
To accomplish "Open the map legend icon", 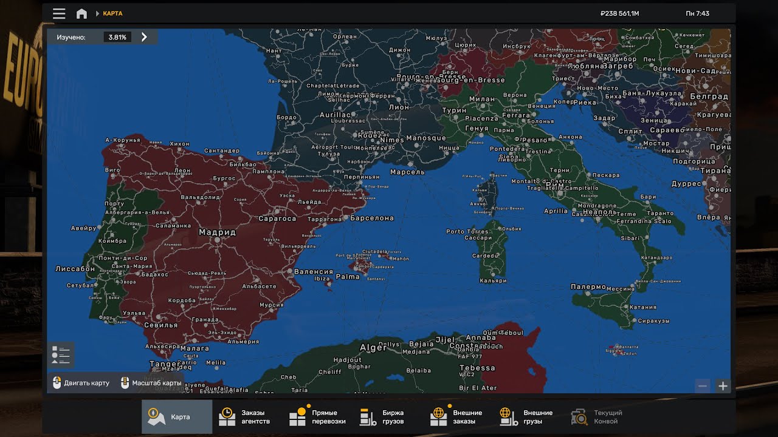I will [61, 355].
